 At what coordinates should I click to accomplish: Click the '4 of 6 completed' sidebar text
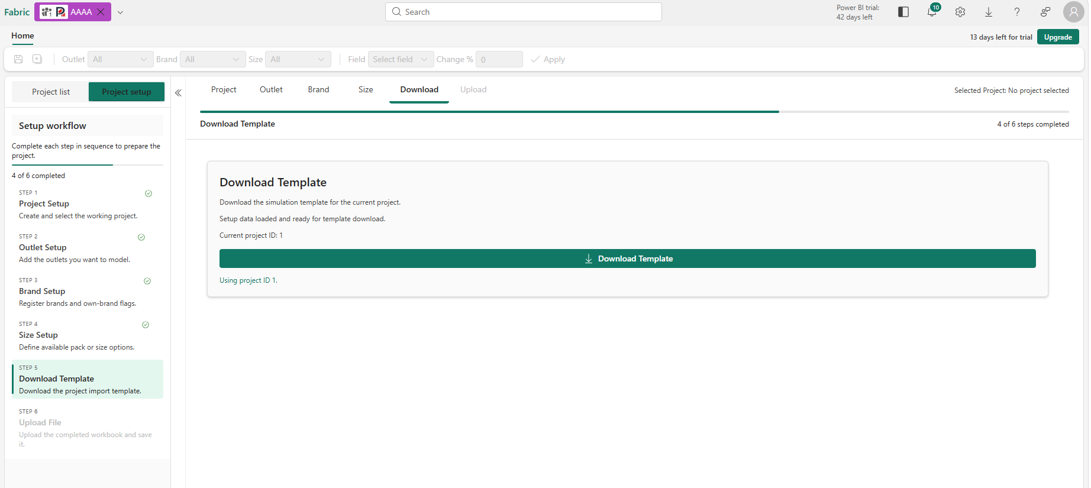(38, 176)
